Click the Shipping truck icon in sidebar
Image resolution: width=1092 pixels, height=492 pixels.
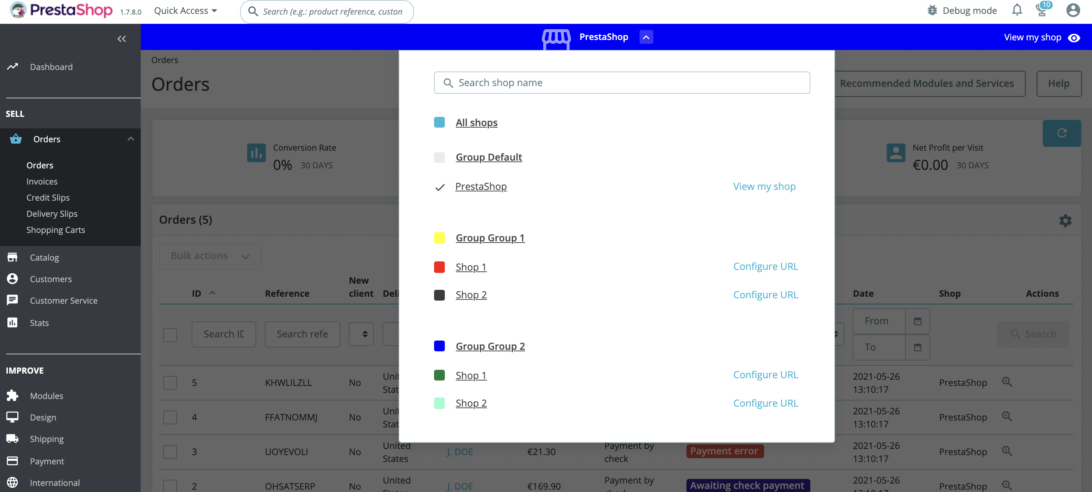tap(13, 439)
